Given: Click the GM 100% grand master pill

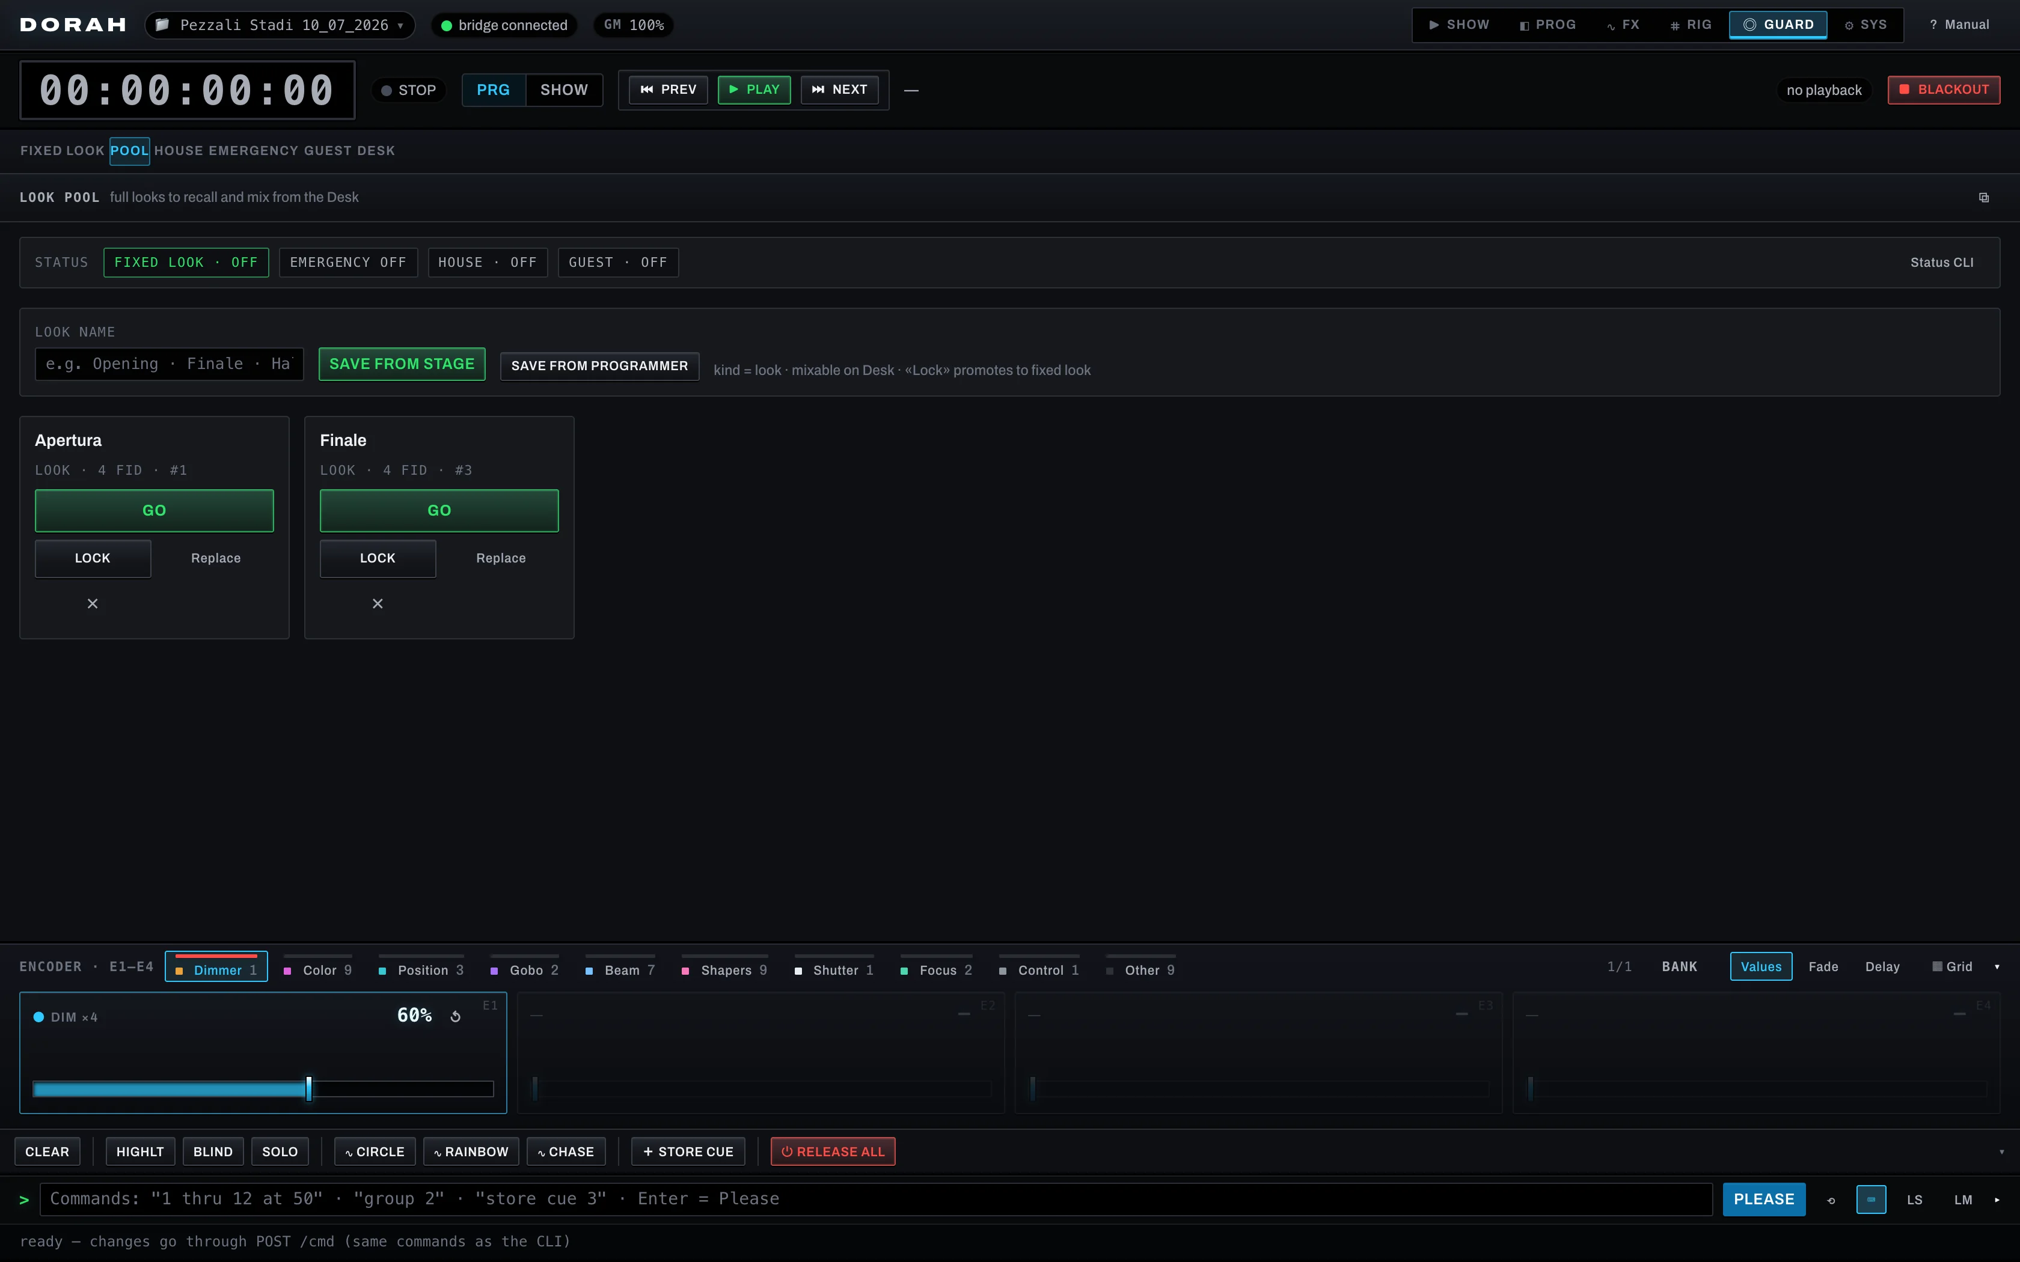Looking at the screenshot, I should pyautogui.click(x=634, y=25).
